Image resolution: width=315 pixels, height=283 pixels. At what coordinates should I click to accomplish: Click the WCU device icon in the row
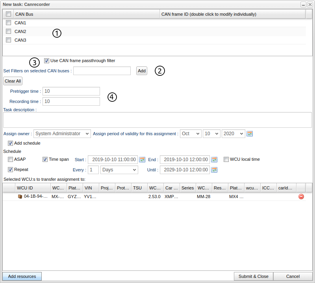click(20, 197)
